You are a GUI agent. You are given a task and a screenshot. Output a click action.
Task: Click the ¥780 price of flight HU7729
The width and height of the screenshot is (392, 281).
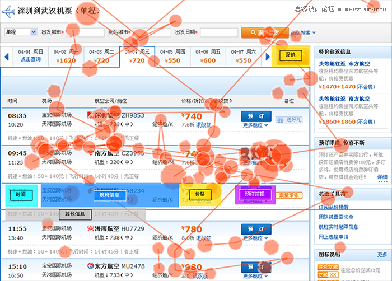click(x=192, y=230)
